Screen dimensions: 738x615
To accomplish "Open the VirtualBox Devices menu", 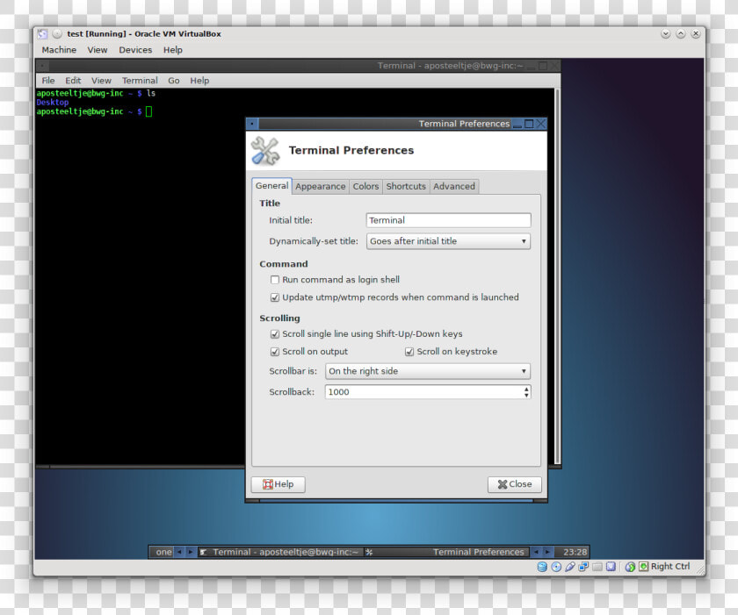I will click(x=135, y=50).
